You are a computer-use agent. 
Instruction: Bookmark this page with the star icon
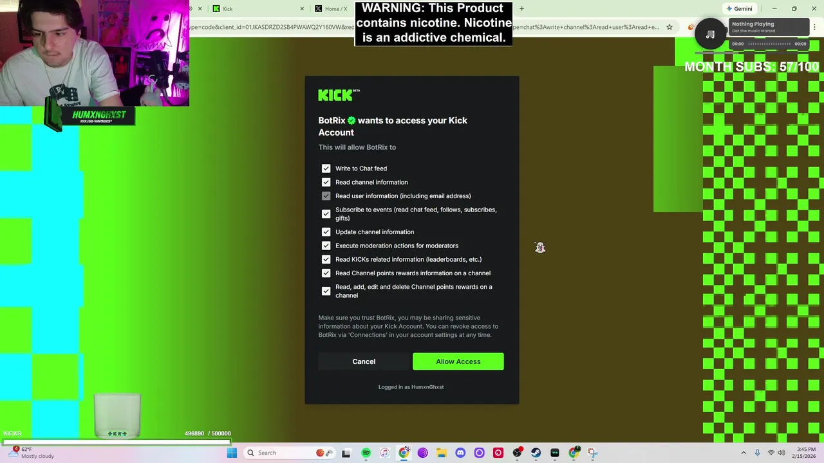tap(669, 27)
